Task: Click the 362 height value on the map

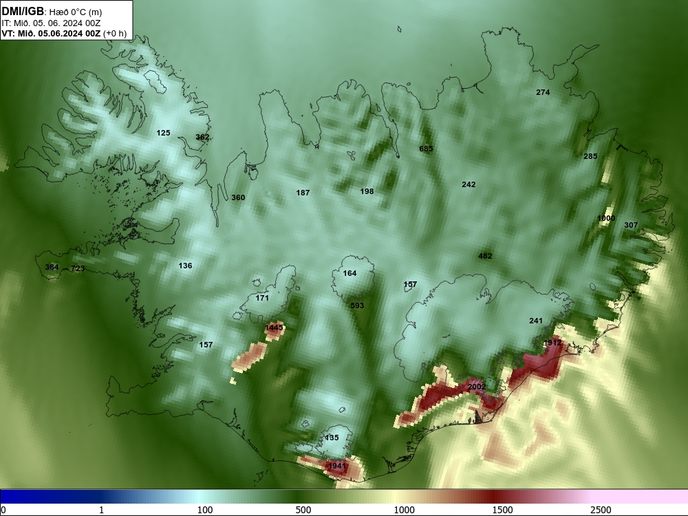Action: [x=202, y=138]
